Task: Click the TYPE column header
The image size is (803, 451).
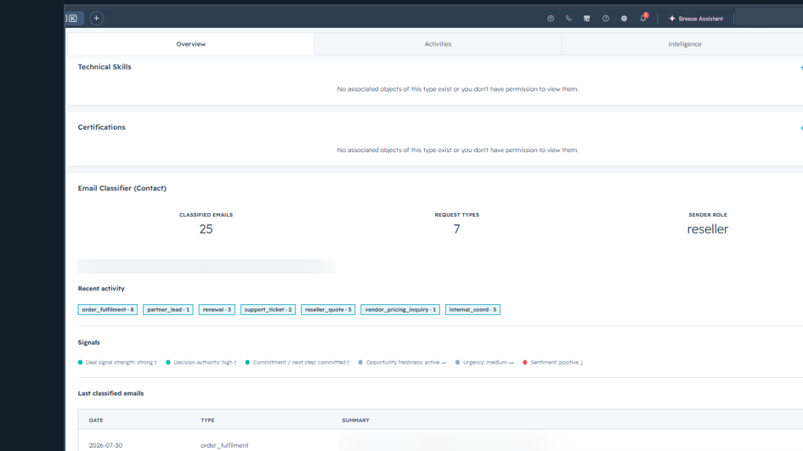Action: point(207,420)
